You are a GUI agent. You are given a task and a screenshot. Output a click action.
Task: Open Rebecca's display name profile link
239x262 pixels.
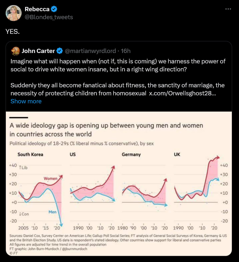[37, 9]
